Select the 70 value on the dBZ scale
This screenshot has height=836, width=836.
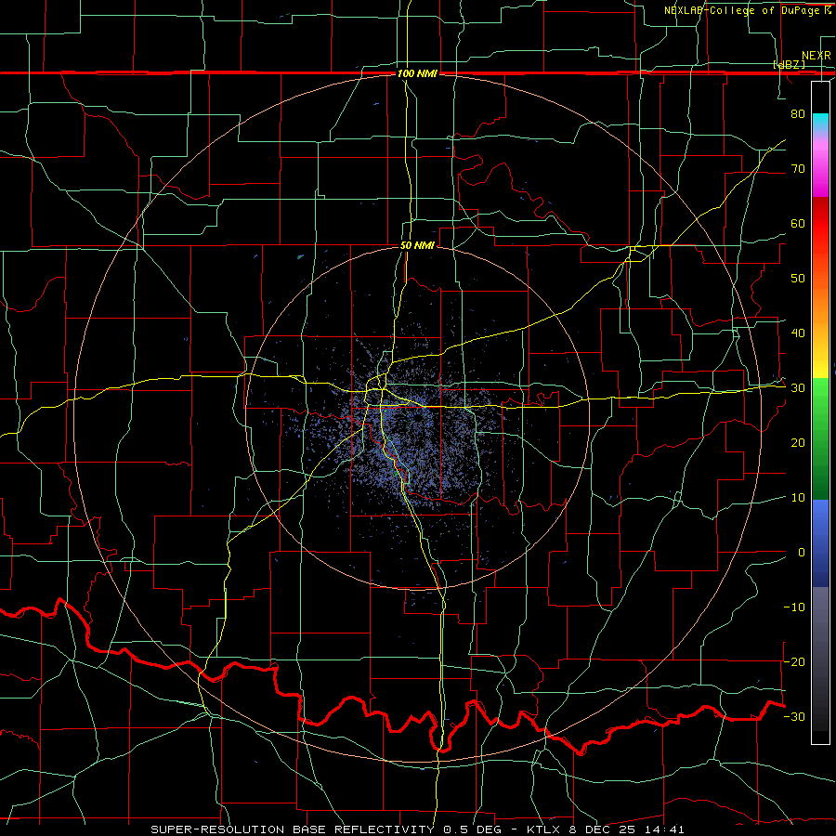click(798, 168)
